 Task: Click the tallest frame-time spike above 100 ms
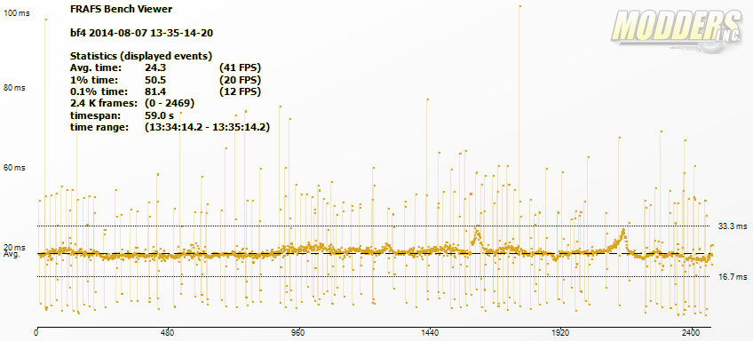[x=520, y=6]
